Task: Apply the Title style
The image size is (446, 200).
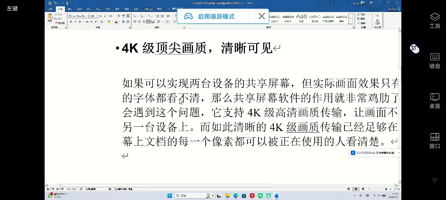Action: coord(302,19)
